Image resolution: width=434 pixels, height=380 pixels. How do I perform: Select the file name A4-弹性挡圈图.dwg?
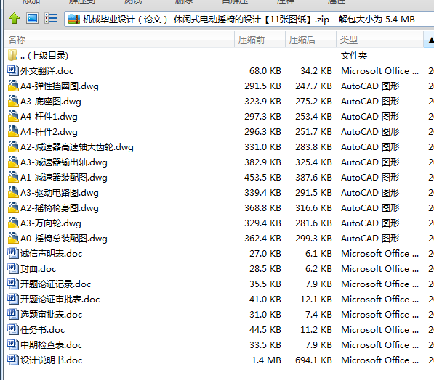click(x=60, y=86)
